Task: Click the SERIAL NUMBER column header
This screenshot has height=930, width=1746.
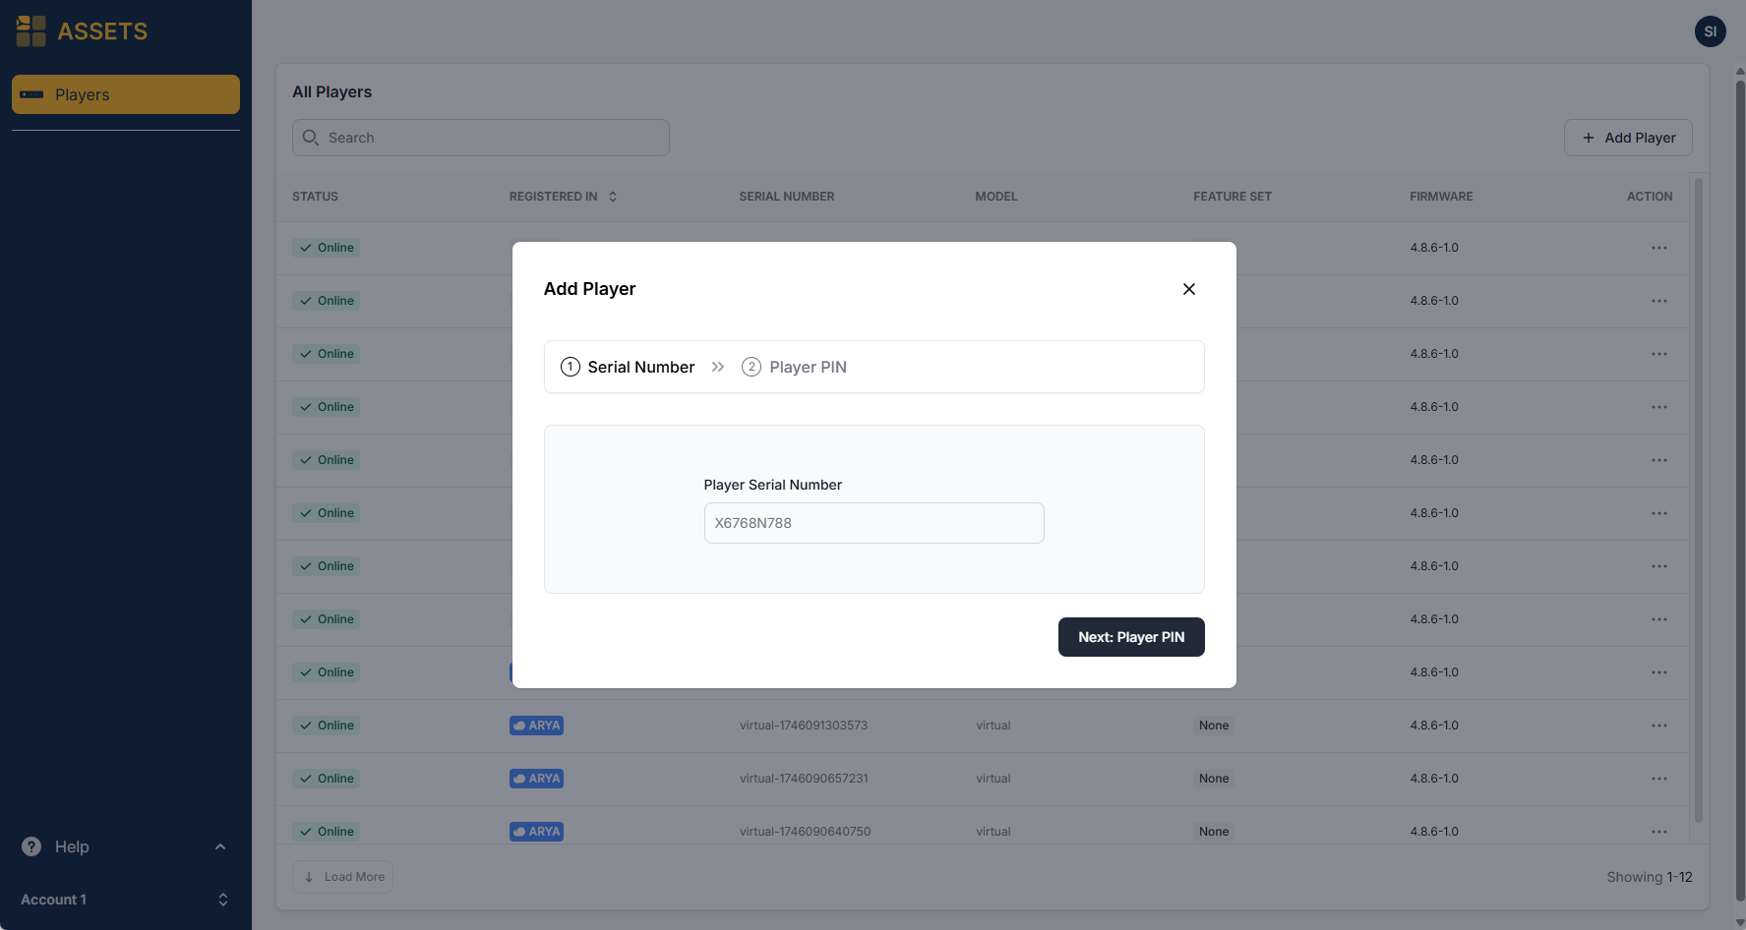Action: click(x=787, y=197)
